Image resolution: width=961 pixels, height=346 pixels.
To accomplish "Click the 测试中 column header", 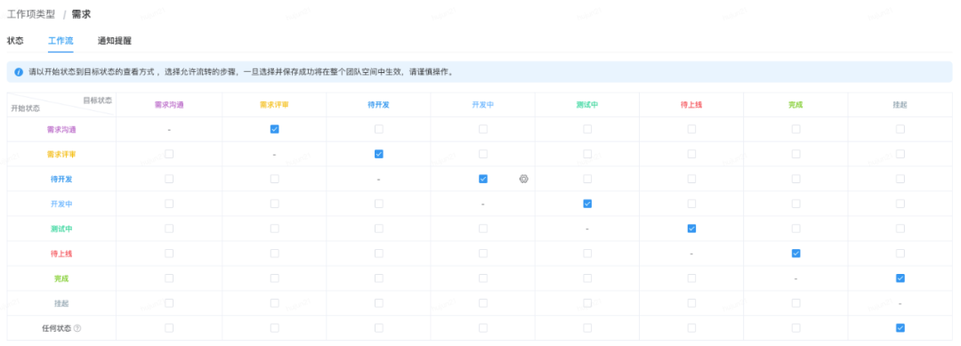I will click(587, 105).
